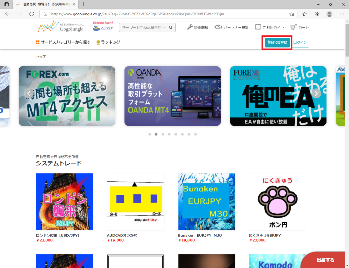
Task: Open the 俺のEA Forex Exchange banner
Action: click(x=278, y=96)
